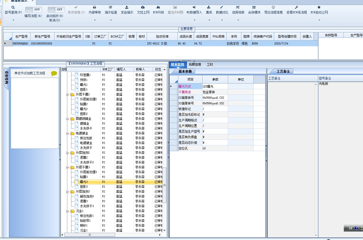
Task: Select the 工艺备注 panel tab
Action: coord(283,72)
